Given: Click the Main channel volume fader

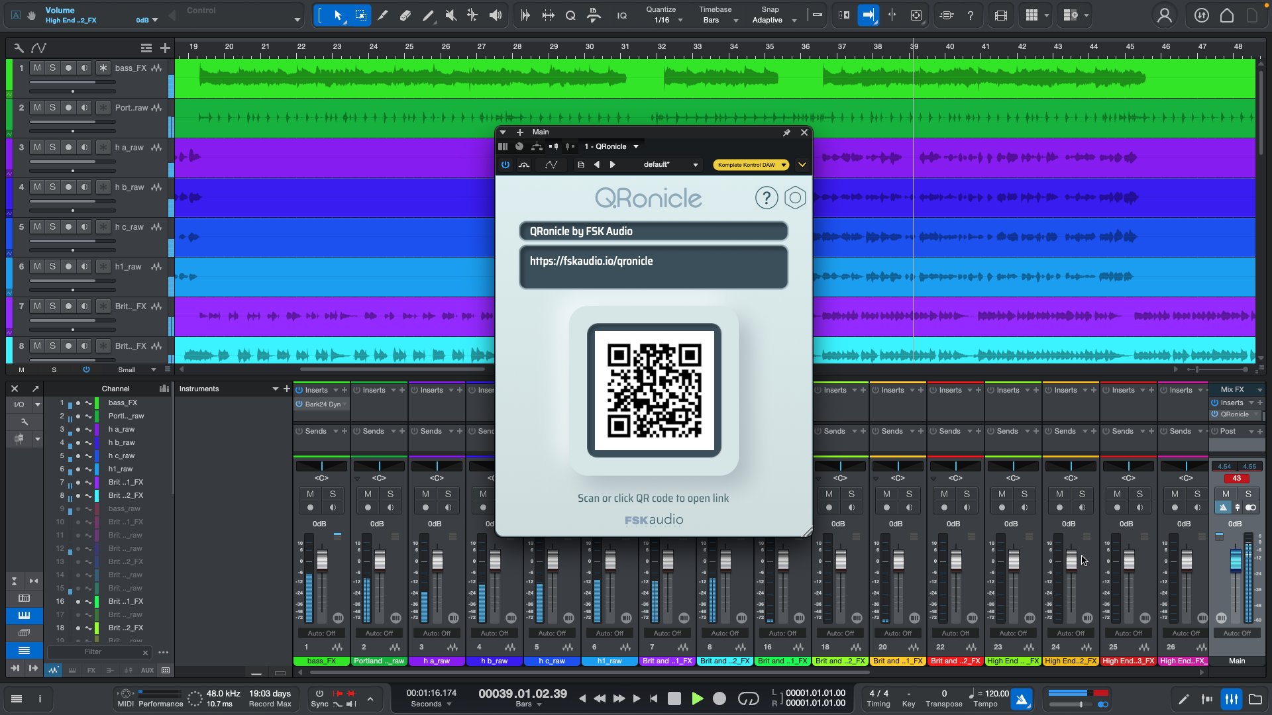Looking at the screenshot, I should coord(1236,560).
